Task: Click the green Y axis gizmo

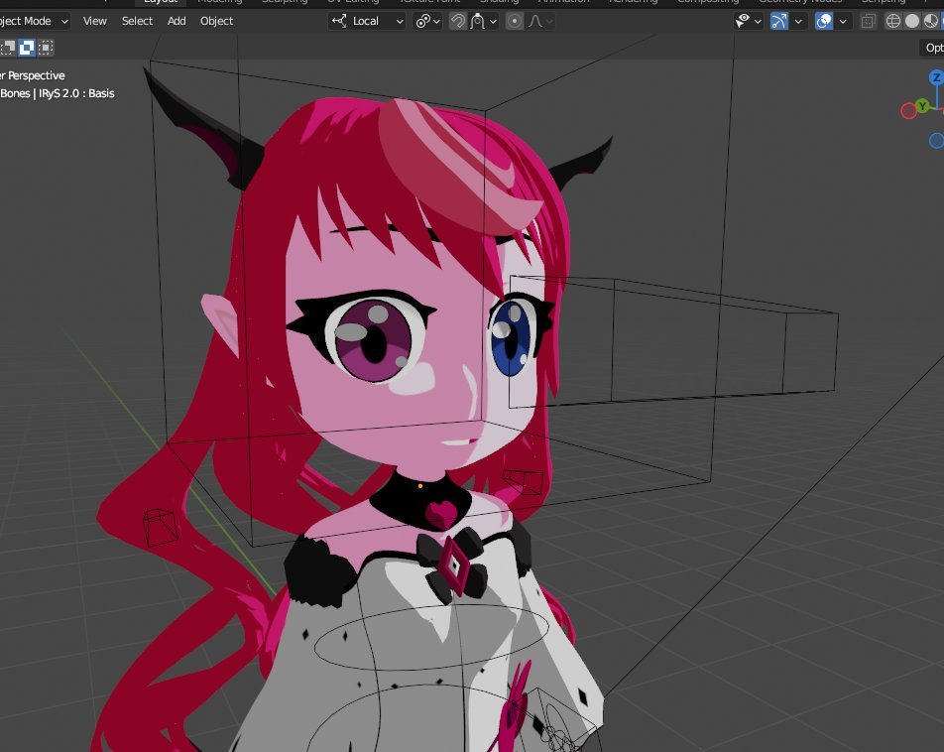Action: (x=922, y=106)
